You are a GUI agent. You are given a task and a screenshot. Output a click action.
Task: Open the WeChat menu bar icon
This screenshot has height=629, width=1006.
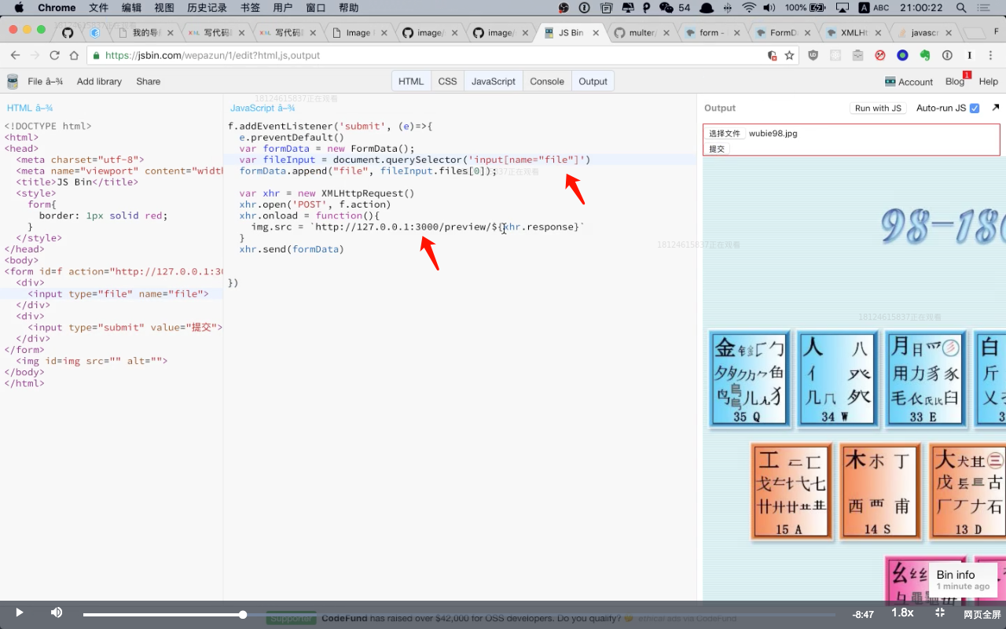click(x=666, y=8)
